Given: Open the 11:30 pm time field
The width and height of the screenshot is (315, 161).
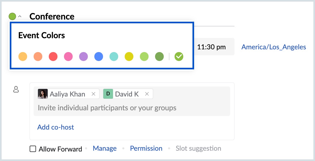Looking at the screenshot, I should [211, 47].
